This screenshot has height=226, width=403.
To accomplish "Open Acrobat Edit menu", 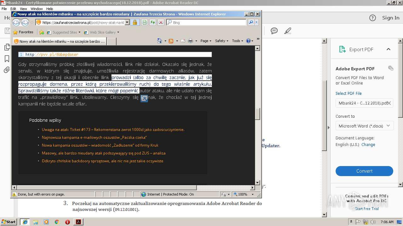I will point(13,9).
